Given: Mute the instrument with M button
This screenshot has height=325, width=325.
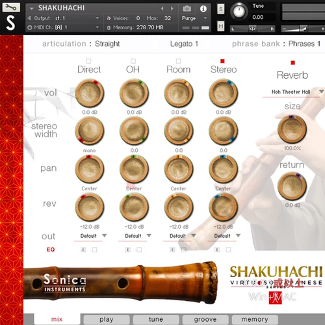Looking at the screenshot, I should pos(220,27).
